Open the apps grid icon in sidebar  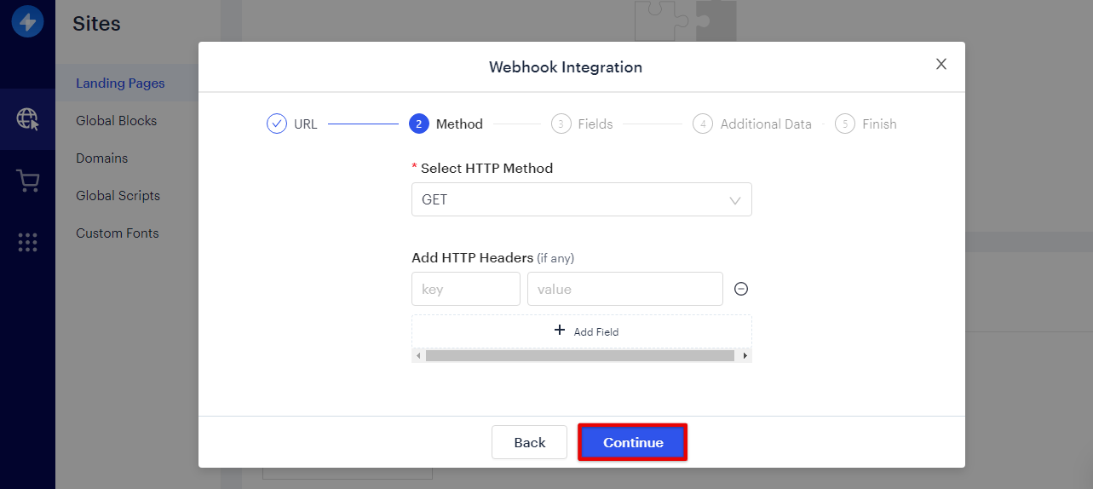27,243
